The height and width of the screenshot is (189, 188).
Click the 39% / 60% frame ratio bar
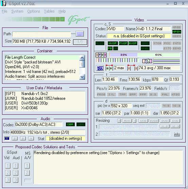pos(144,55)
